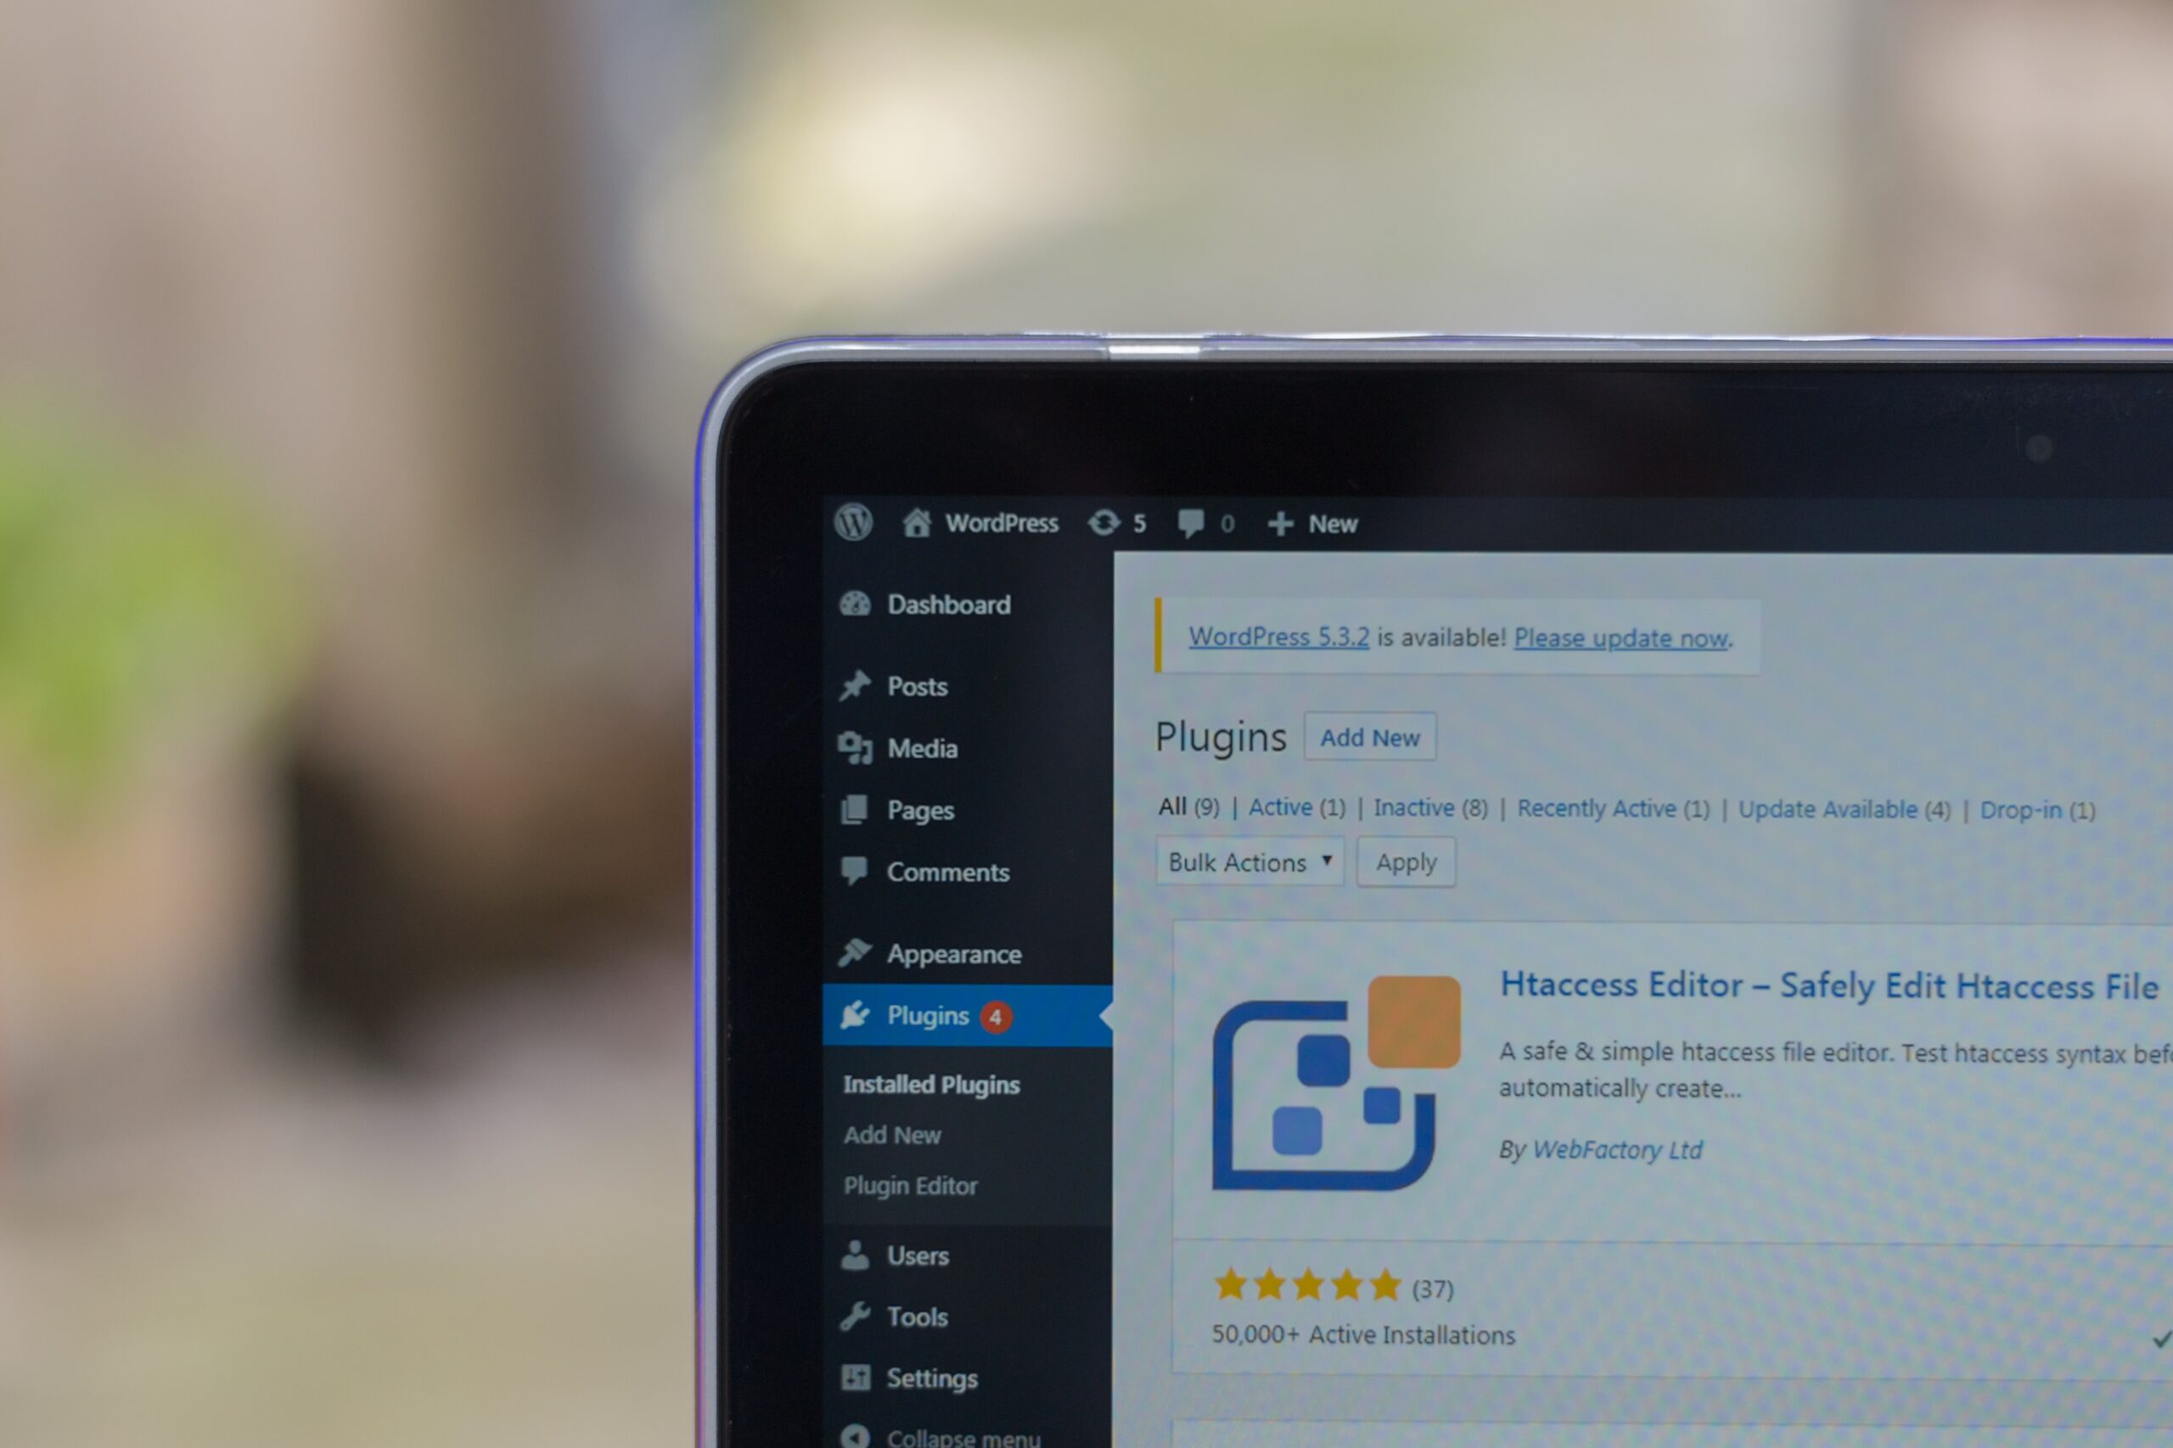Click the Posts menu icon
2173x1448 pixels.
(855, 683)
